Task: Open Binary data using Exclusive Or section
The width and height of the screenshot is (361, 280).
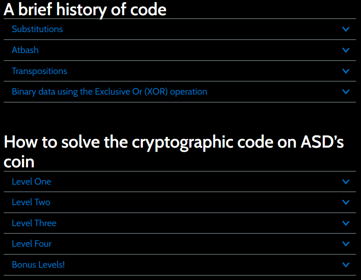Action: point(109,92)
